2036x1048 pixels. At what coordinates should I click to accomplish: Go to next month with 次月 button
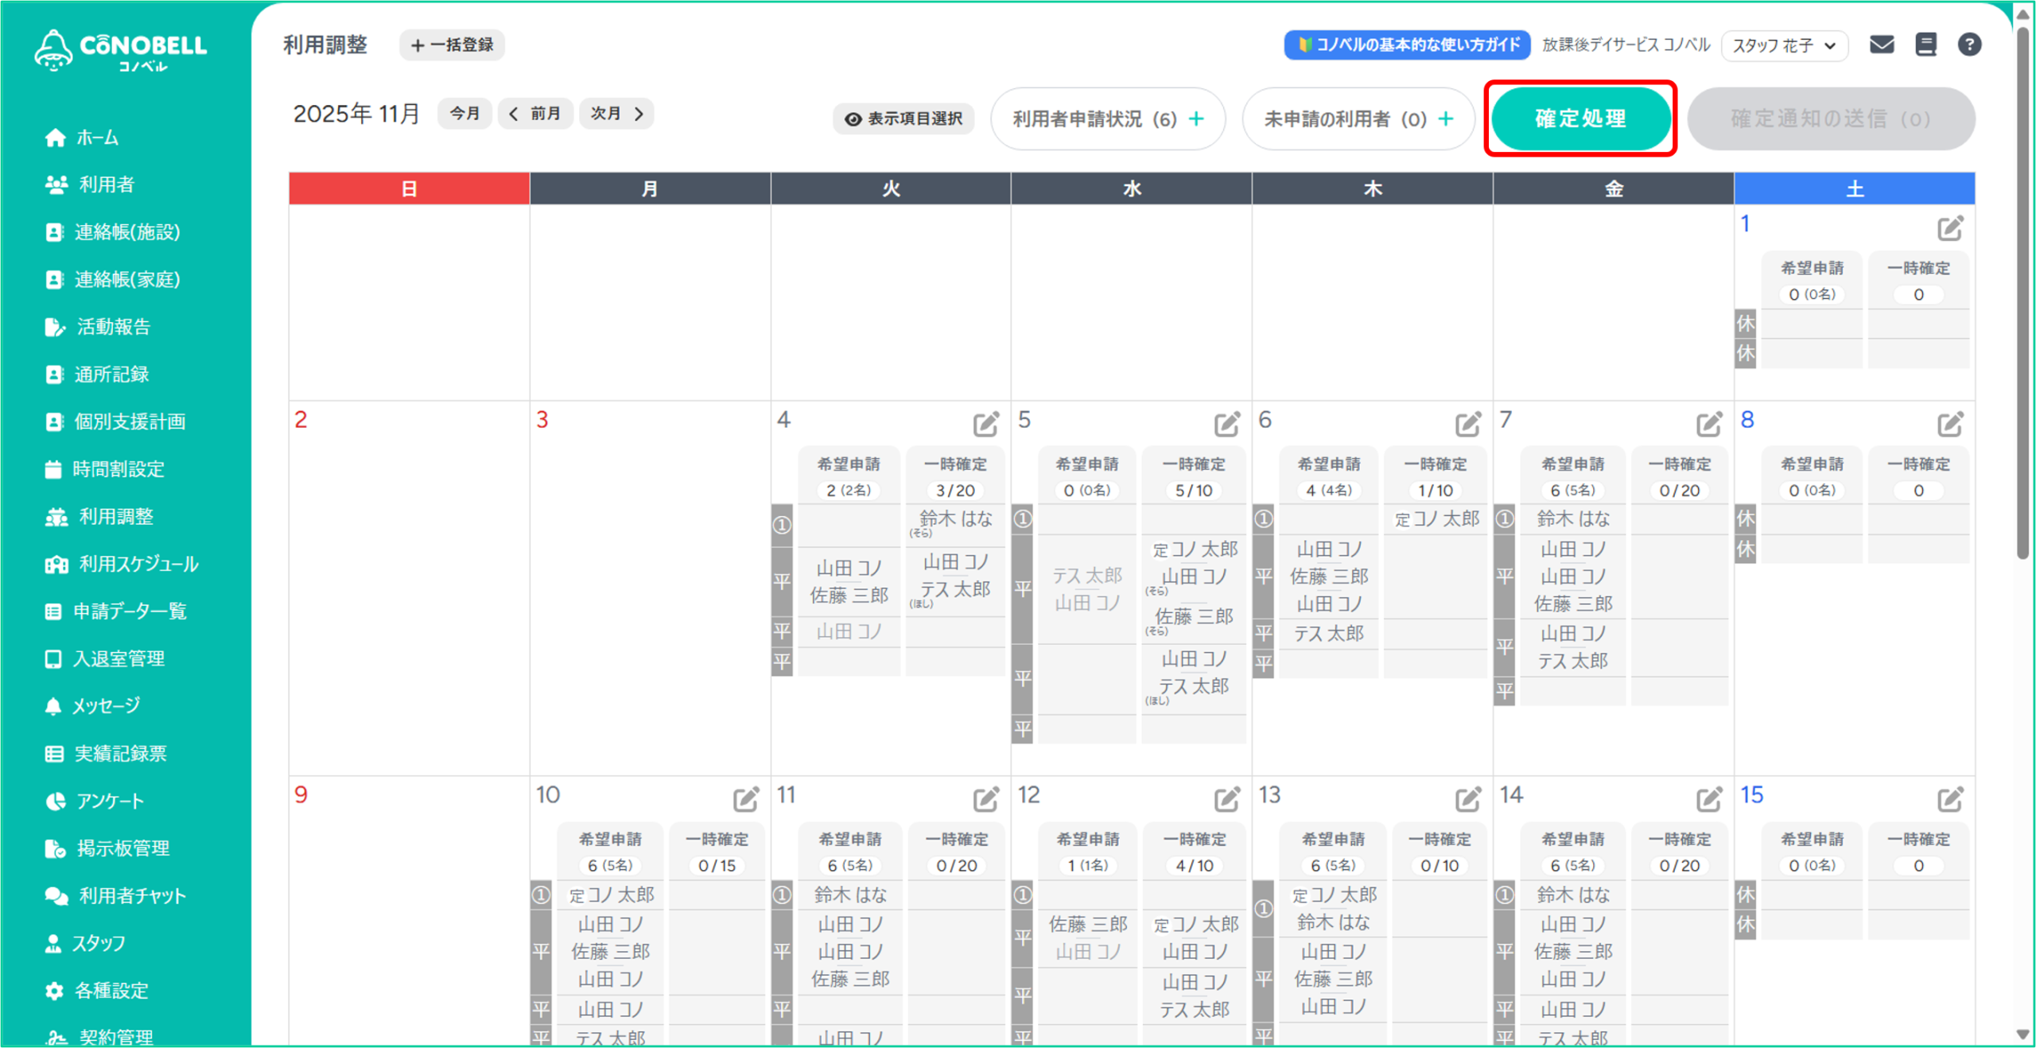[x=616, y=114]
